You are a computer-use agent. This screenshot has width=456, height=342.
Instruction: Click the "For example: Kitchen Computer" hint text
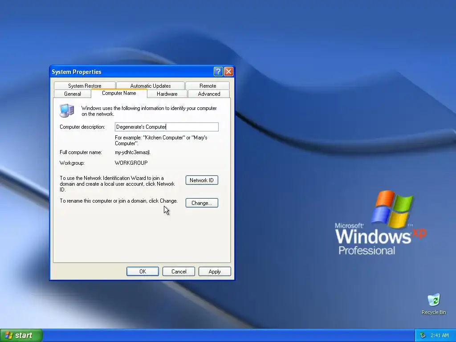[x=161, y=140]
